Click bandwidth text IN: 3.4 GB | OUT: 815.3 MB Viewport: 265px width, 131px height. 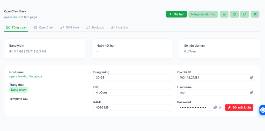(x=28, y=51)
